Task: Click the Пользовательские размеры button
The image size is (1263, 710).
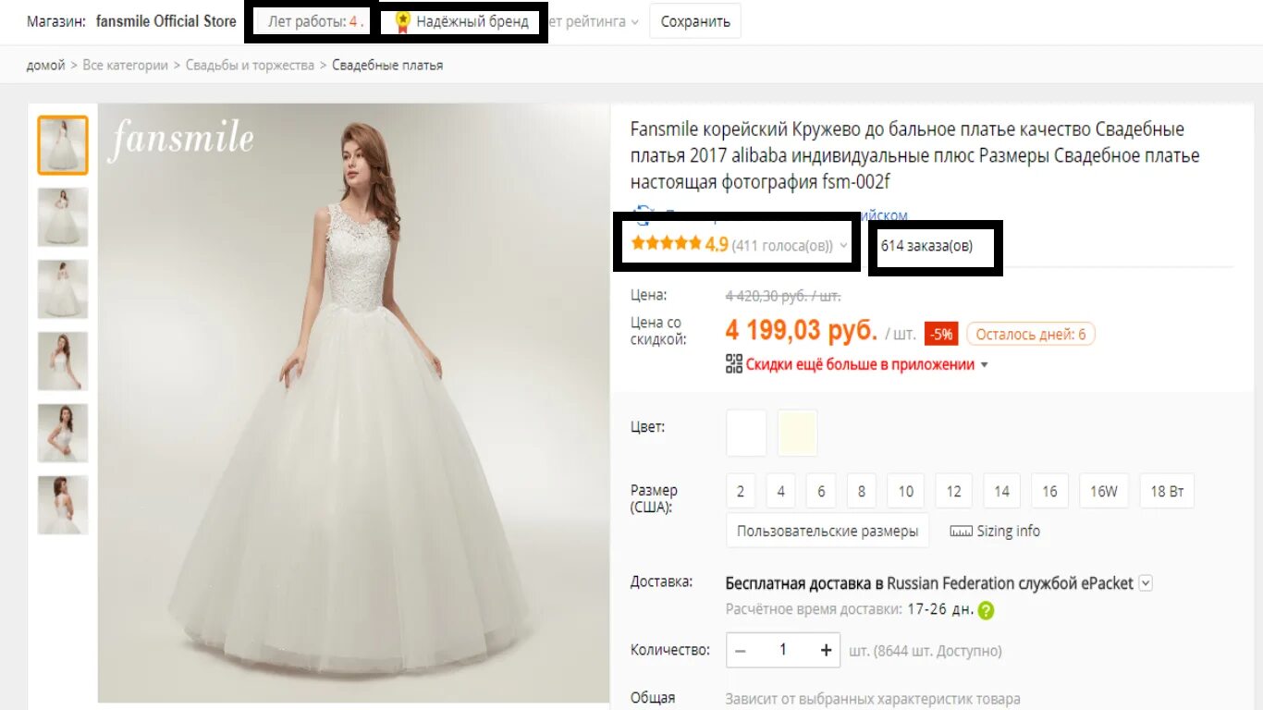Action: [828, 532]
